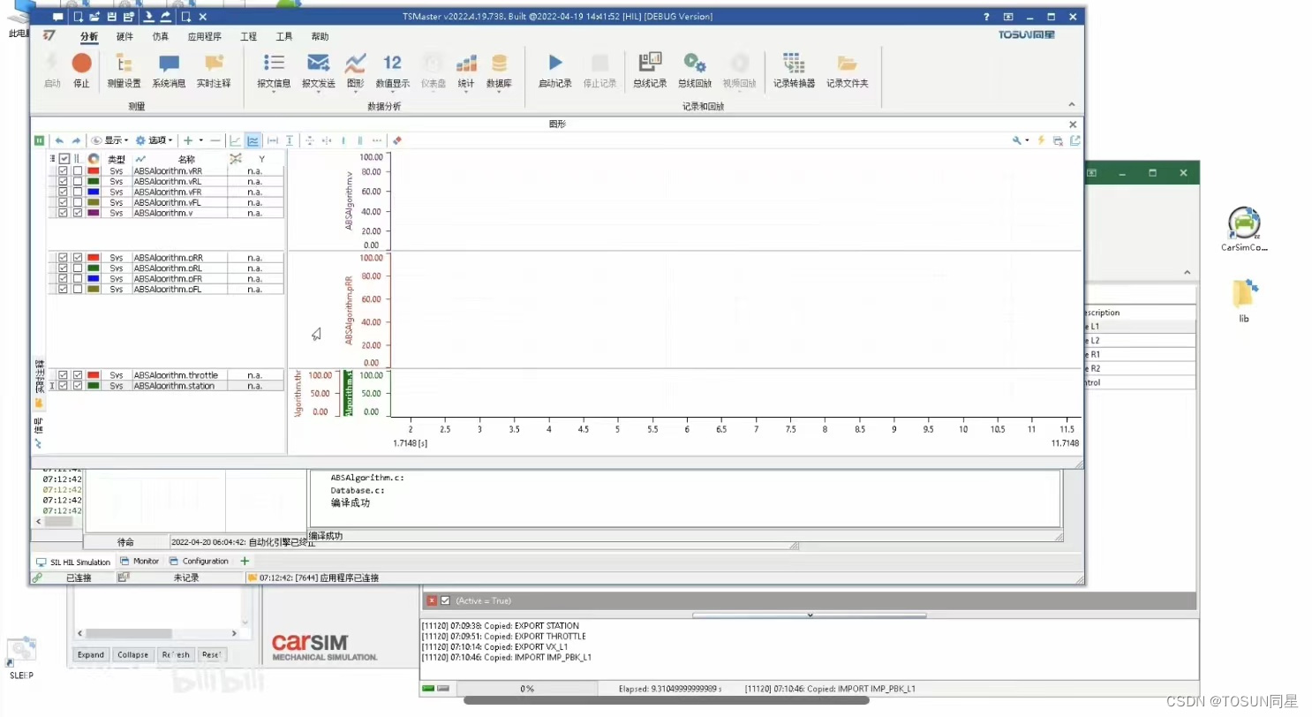
Task: Switch to SIL HIL Simulation tab
Action: pyautogui.click(x=73, y=562)
